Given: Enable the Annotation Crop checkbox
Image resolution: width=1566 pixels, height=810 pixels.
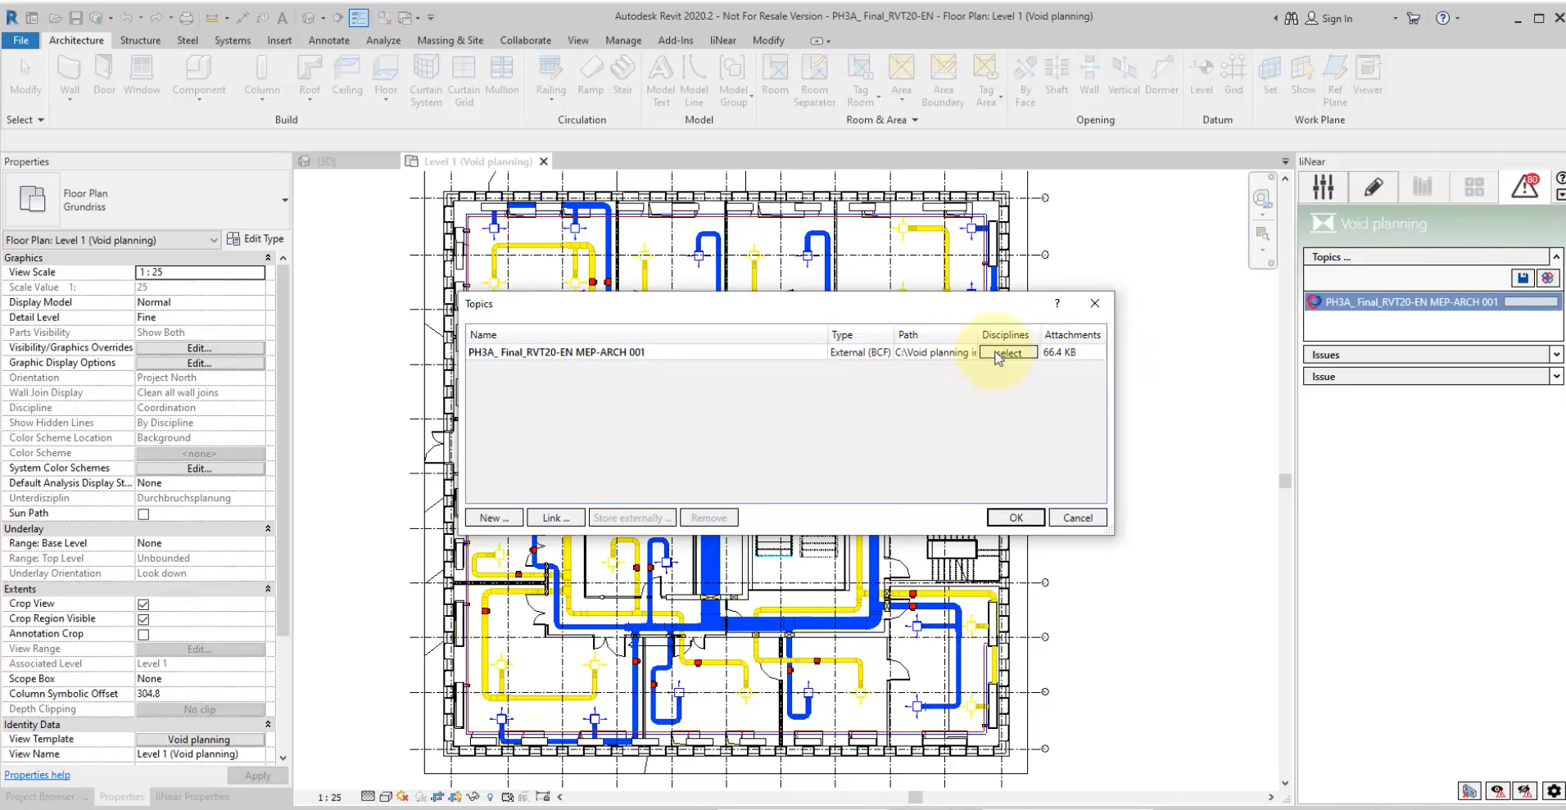Looking at the screenshot, I should pos(143,635).
